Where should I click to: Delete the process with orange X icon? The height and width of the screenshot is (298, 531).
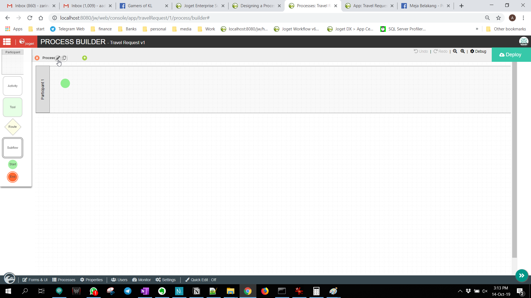coord(37,58)
